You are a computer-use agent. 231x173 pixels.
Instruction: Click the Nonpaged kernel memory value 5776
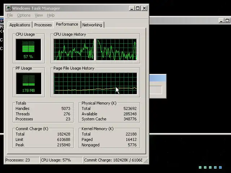(x=132, y=145)
